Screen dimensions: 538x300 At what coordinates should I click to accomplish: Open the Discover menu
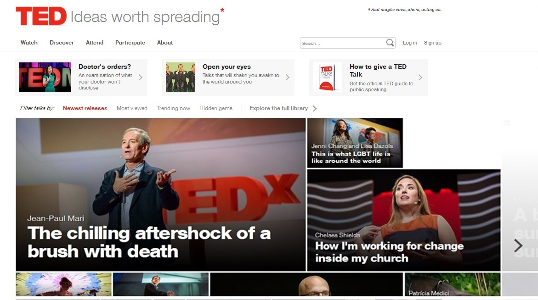point(62,43)
